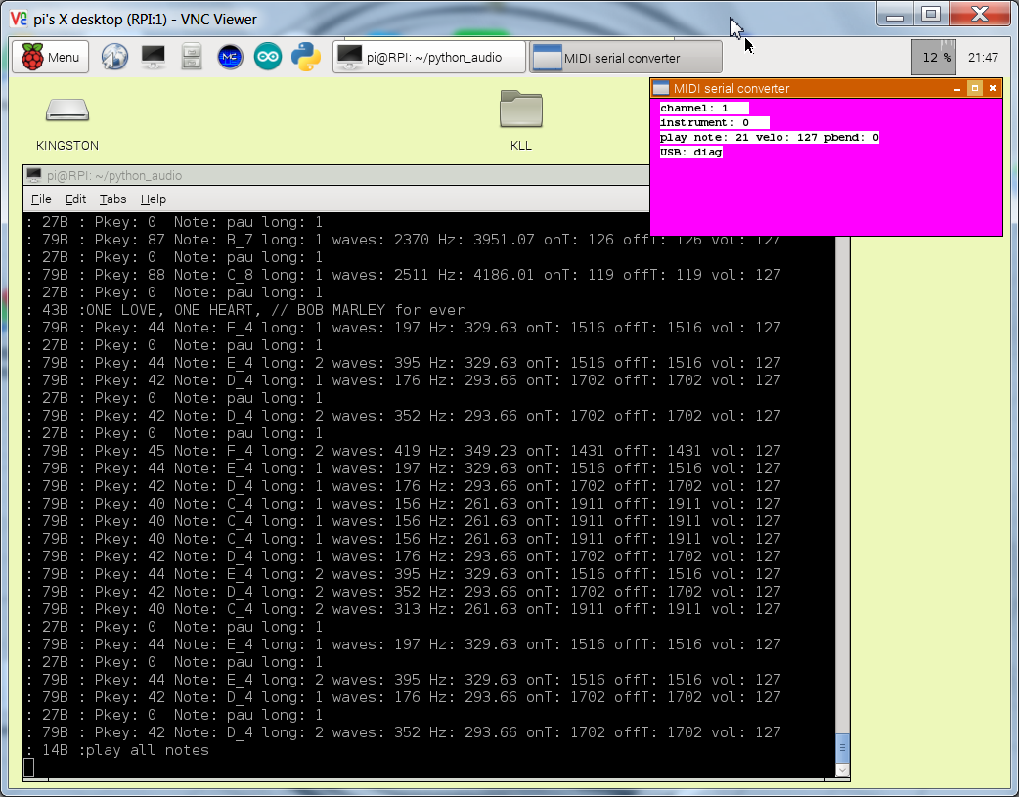Launch the Arduino IDE icon
The height and width of the screenshot is (797, 1019).
268,57
